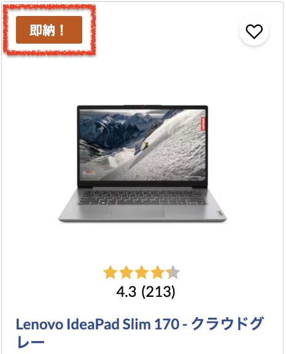Click the second gold rating star

(126, 272)
